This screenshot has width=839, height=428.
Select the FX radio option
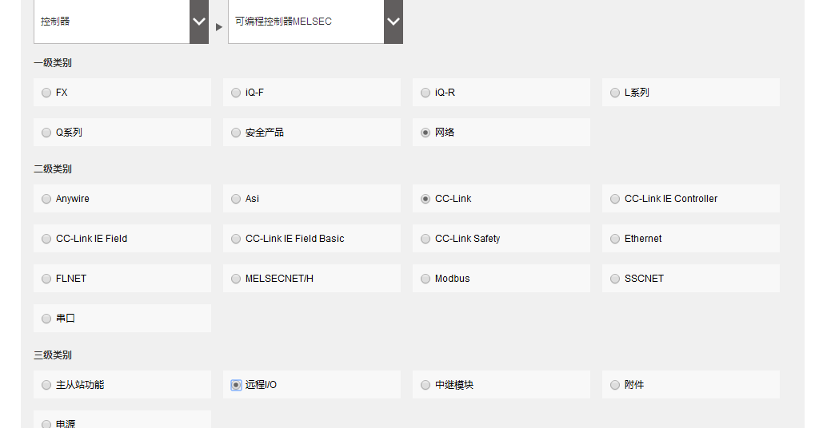(x=46, y=93)
